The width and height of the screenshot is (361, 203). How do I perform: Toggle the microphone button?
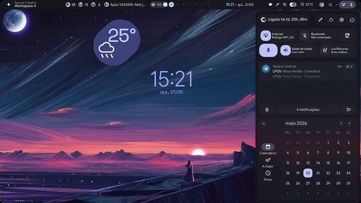268,50
